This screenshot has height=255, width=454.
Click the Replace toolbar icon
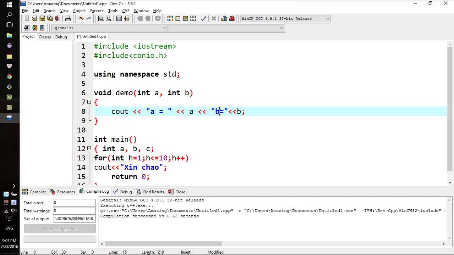[x=109, y=19]
